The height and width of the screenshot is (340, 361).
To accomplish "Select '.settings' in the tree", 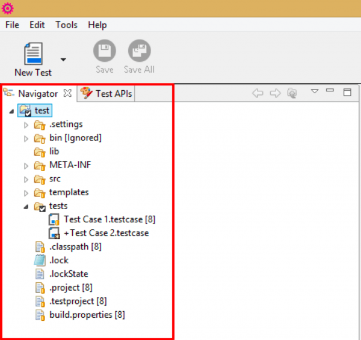I will tap(66, 124).
